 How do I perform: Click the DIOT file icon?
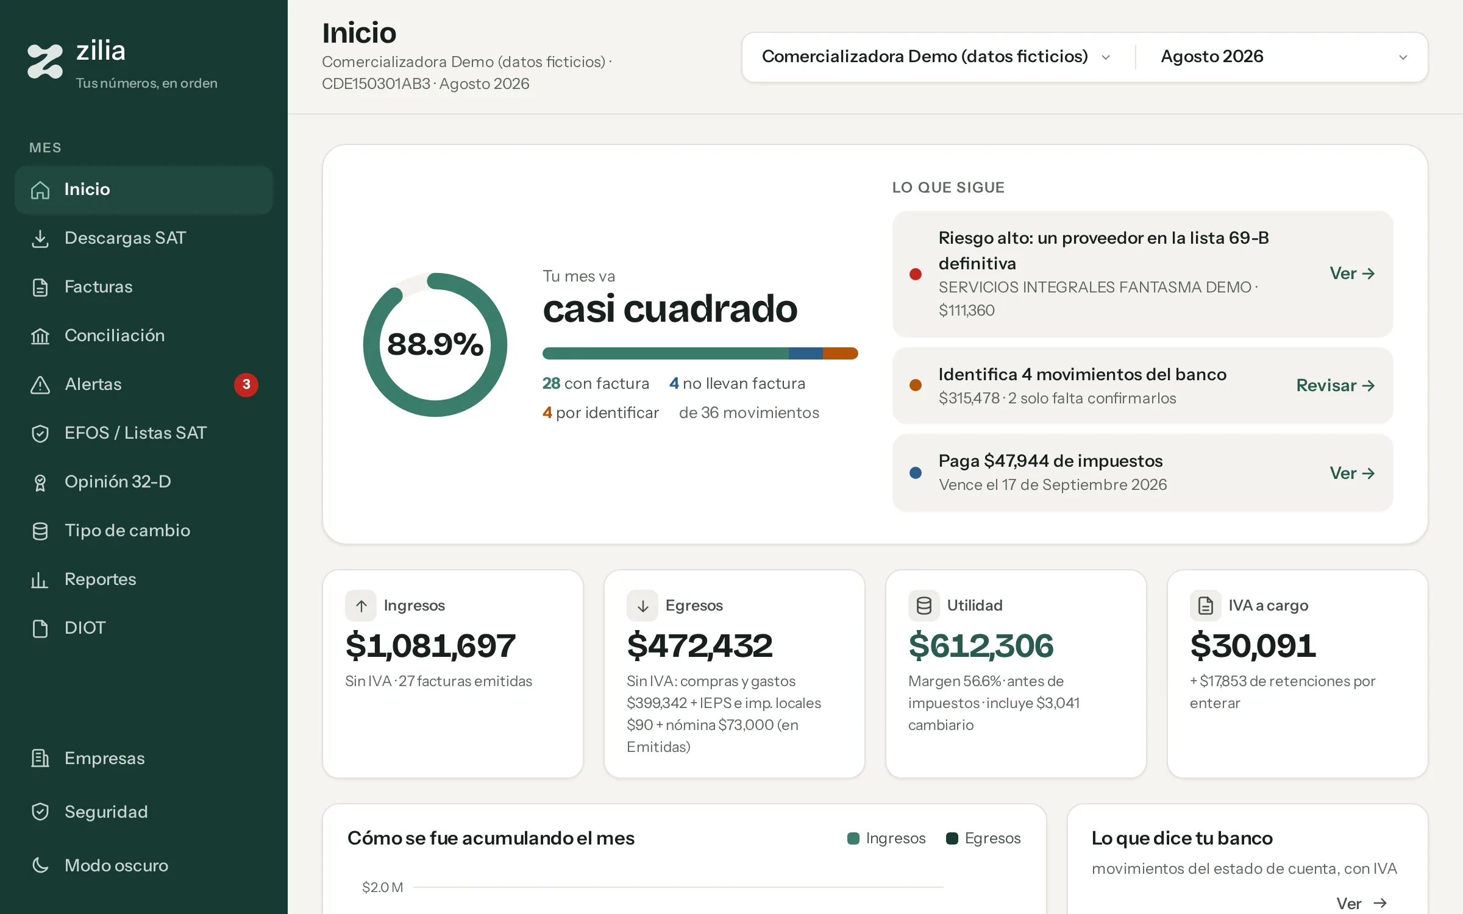coord(40,629)
